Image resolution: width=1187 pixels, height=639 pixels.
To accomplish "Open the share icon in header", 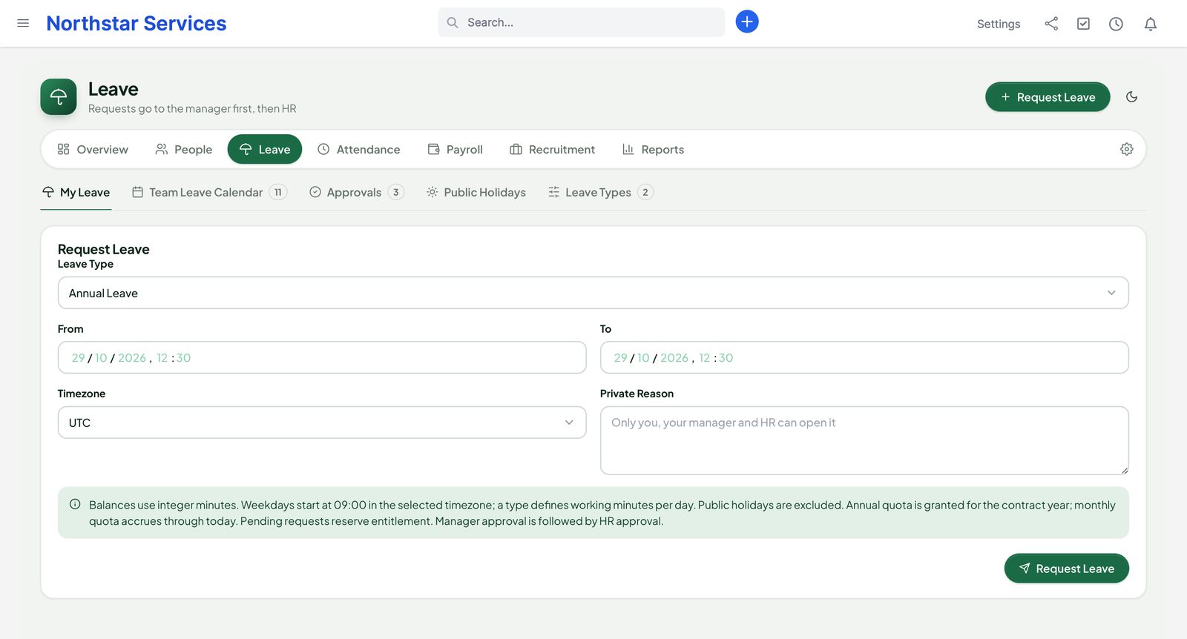I will [x=1051, y=24].
